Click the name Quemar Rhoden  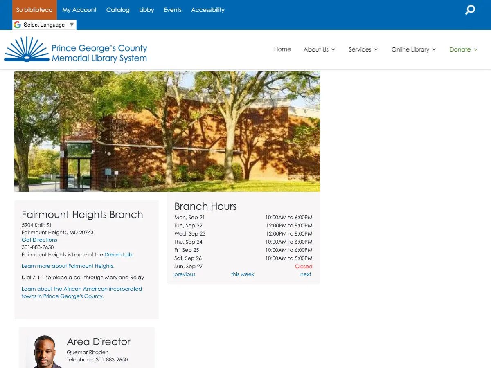88,352
